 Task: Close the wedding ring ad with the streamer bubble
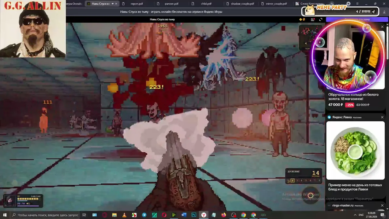click(x=382, y=27)
